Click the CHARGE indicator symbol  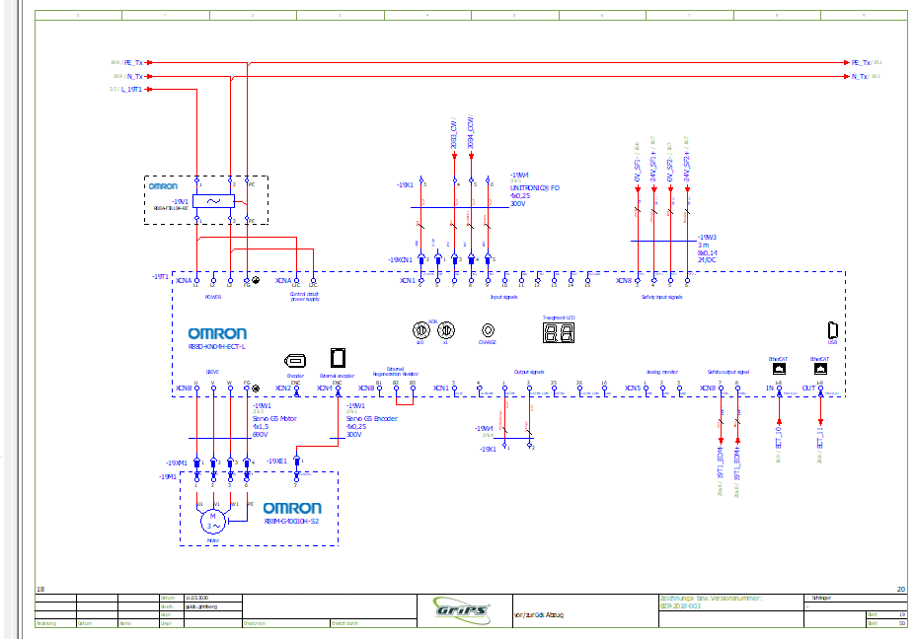click(x=488, y=330)
